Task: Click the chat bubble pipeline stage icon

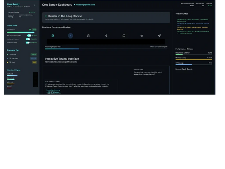Action: pyautogui.click(x=124, y=36)
